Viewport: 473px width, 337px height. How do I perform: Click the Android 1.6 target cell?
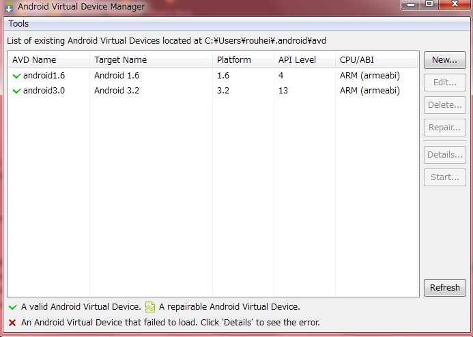pyautogui.click(x=117, y=75)
